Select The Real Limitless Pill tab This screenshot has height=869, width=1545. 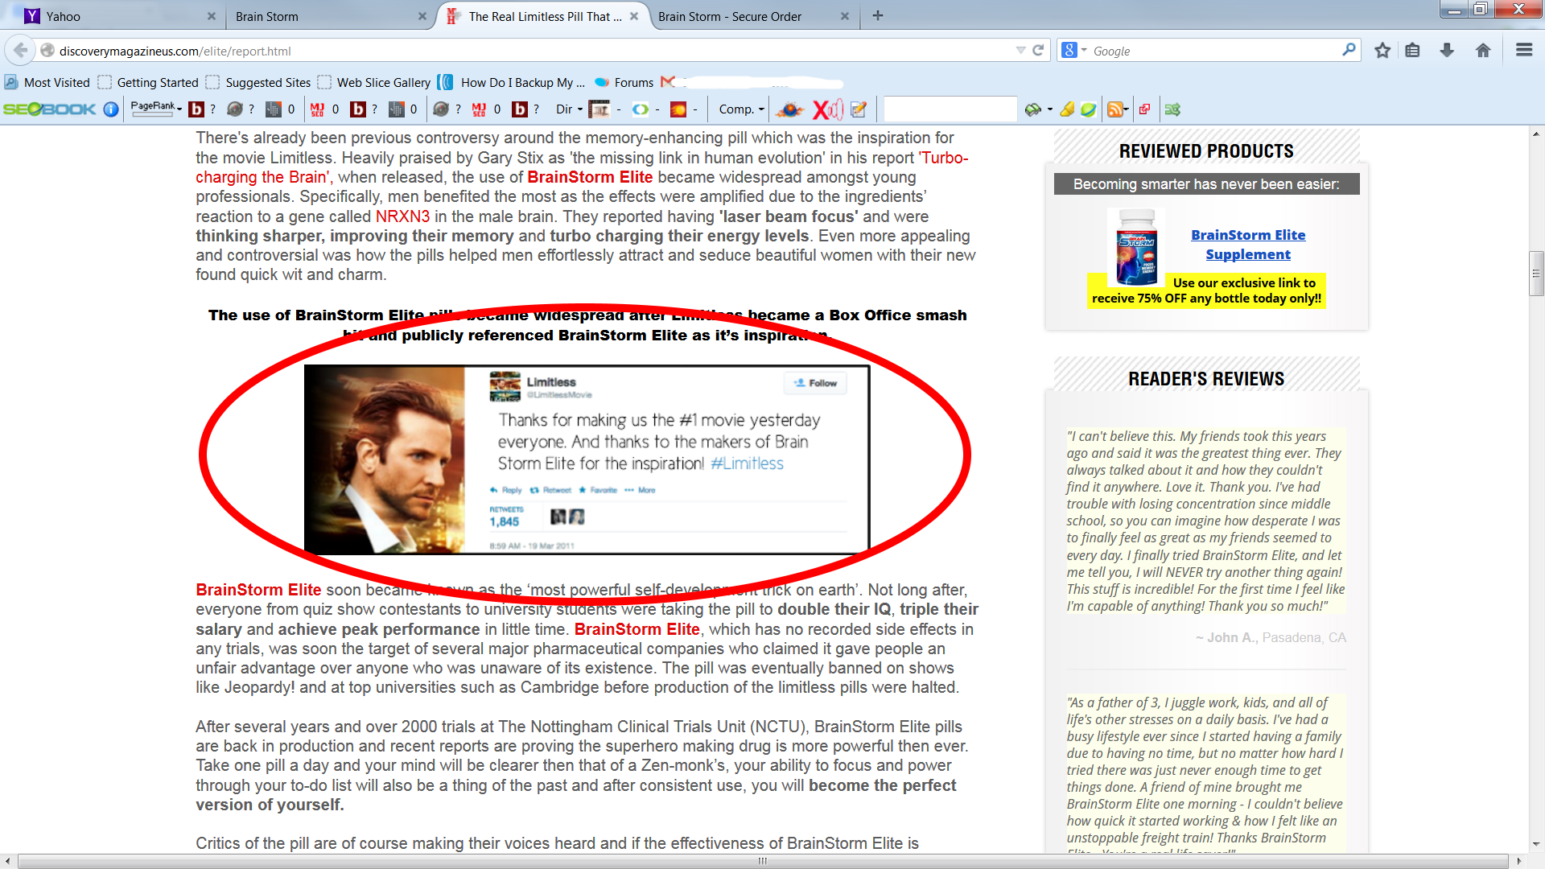544,16
